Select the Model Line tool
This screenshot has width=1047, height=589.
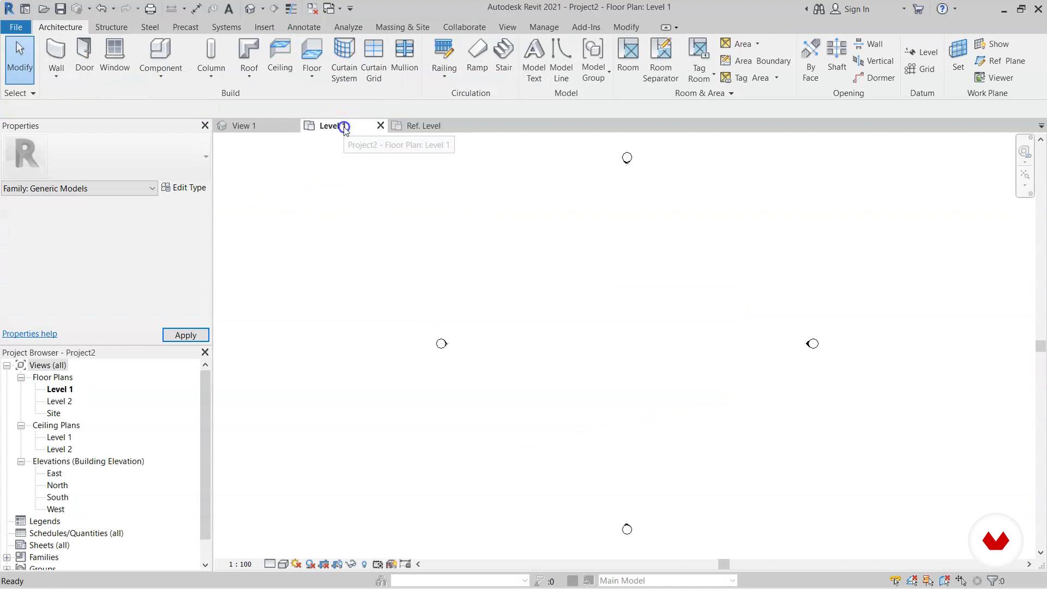point(561,60)
